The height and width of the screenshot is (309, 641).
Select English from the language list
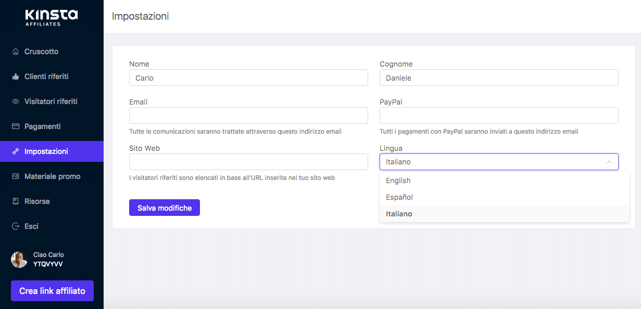click(x=398, y=181)
